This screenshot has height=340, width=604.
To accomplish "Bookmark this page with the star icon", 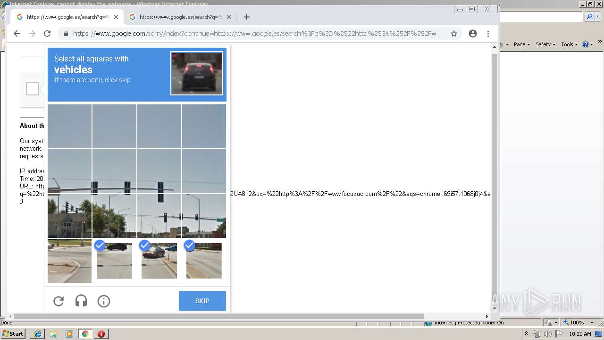I will pyautogui.click(x=454, y=34).
